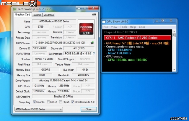
Task: Open the Help menu in GPU Shark
Action: (133, 27)
